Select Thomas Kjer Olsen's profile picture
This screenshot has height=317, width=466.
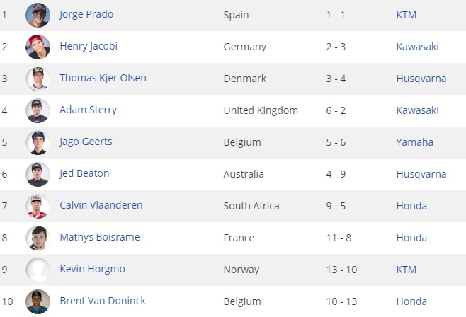tap(38, 79)
